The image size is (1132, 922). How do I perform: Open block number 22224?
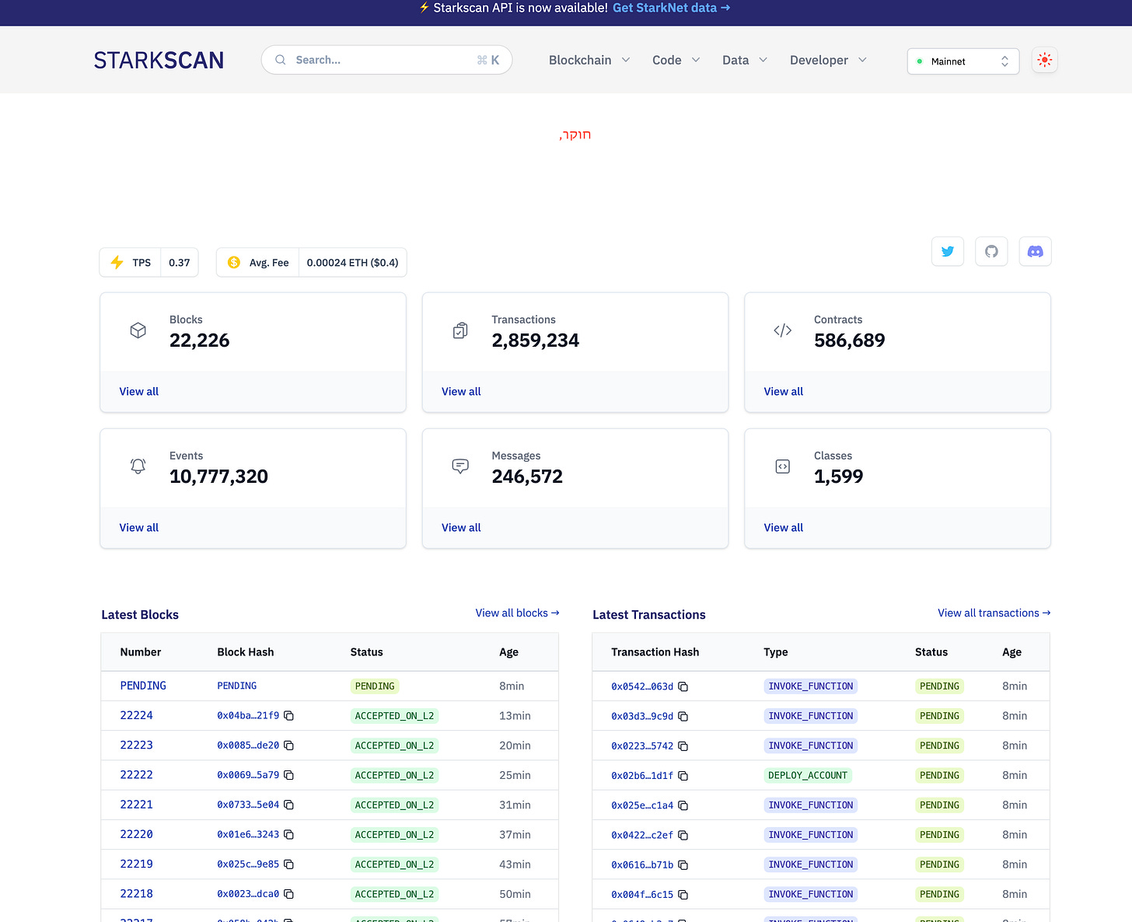point(137,715)
